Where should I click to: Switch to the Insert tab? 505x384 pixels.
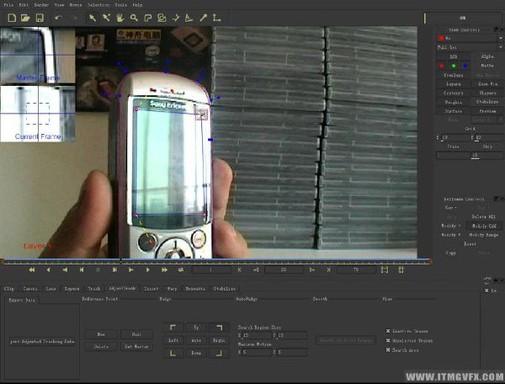(x=151, y=289)
